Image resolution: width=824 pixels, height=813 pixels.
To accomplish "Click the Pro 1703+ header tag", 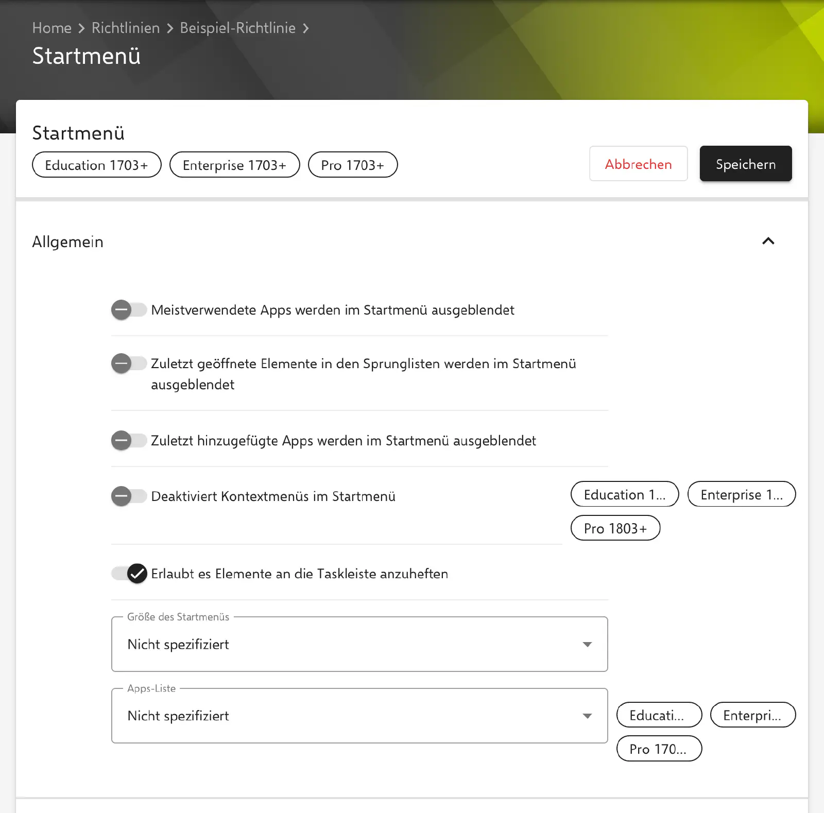I will pyautogui.click(x=353, y=165).
